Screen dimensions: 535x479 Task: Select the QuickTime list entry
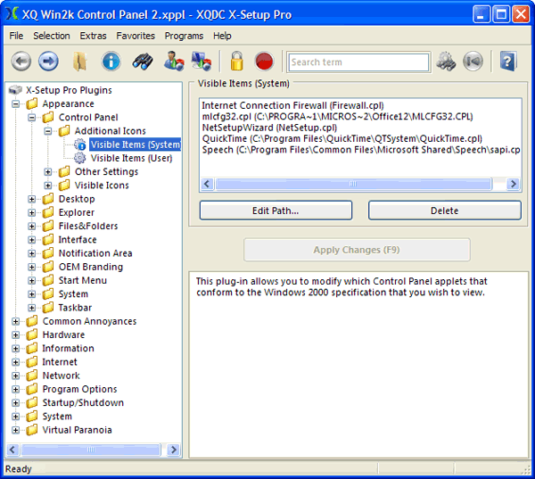[342, 138]
